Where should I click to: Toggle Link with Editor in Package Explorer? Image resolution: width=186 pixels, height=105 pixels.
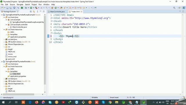coord(34,12)
